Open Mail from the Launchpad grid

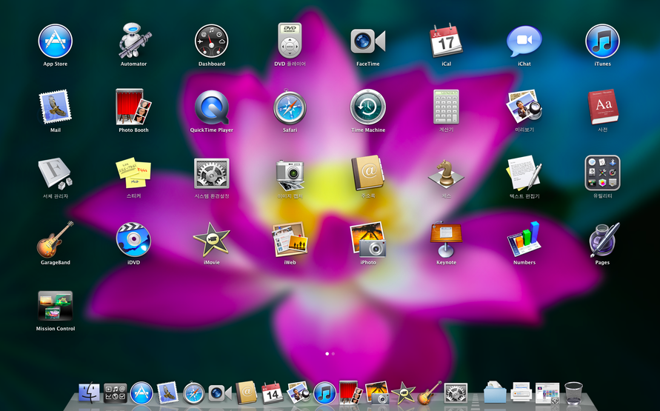55,107
